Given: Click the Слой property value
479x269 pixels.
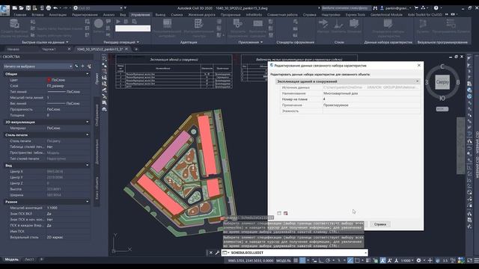Looking at the screenshot, I should tap(67, 86).
